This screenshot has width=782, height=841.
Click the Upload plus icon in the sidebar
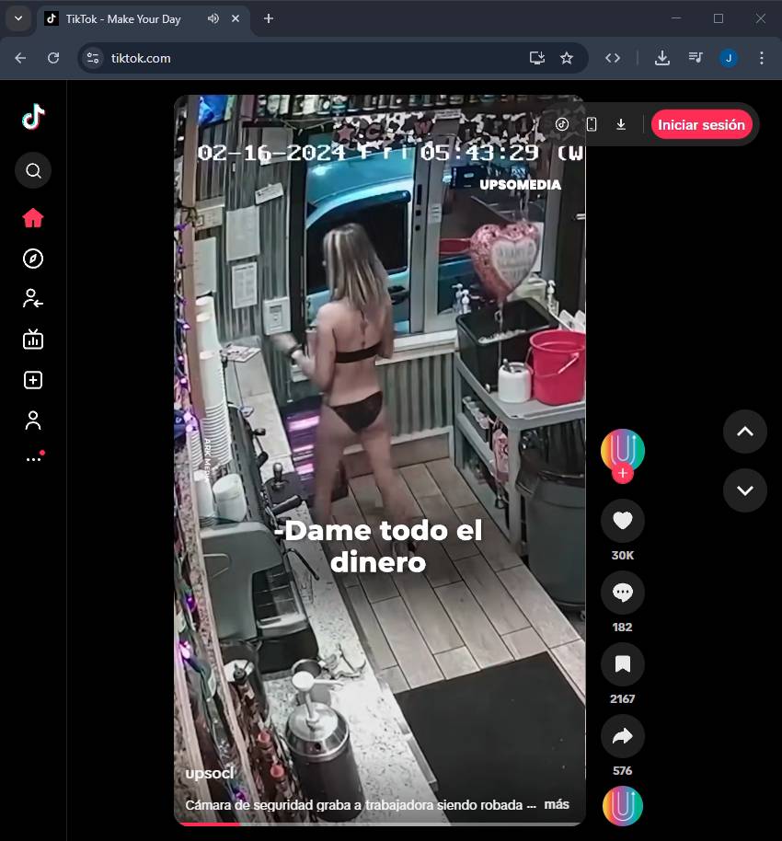[33, 380]
